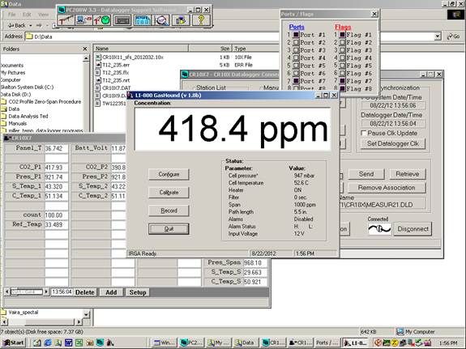Click the Retrieve button in CR10X7

407,174
